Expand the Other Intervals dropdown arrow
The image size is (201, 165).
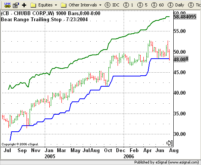click(100, 5)
